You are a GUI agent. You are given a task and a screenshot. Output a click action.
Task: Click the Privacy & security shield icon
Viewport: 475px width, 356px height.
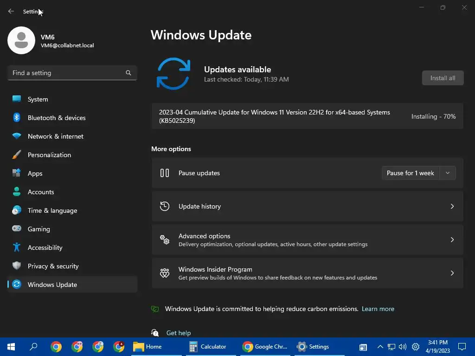tap(17, 266)
